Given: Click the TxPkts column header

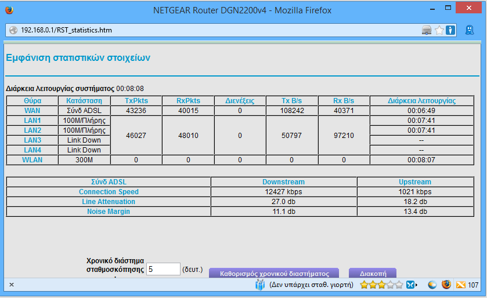Looking at the screenshot, I should 136,101.
